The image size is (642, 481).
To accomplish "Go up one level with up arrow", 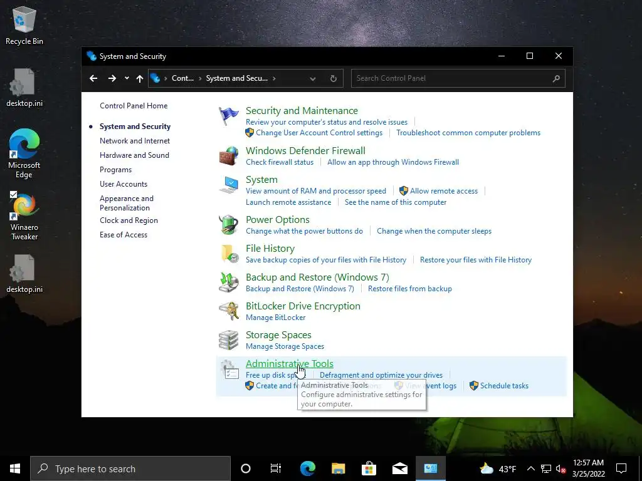I will coord(140,78).
